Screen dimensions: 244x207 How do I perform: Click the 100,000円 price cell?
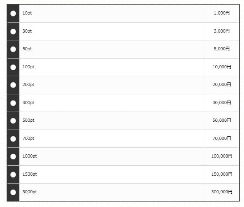click(222, 157)
